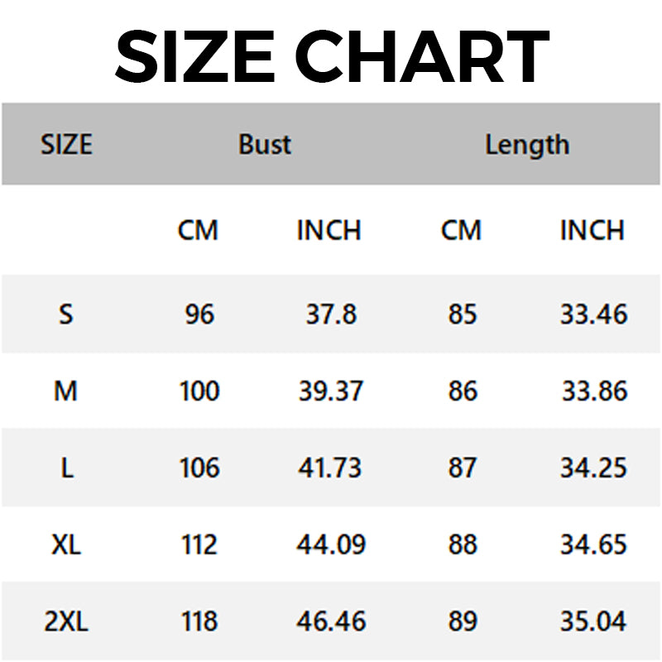The width and height of the screenshot is (662, 662).
Task: Click the 35.04 length inch value
Action: pyautogui.click(x=593, y=621)
